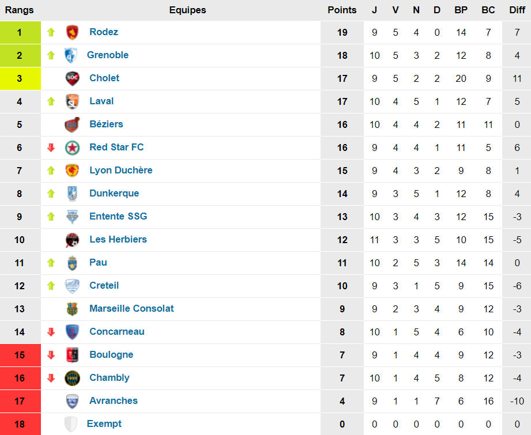The image size is (531, 435).
Task: Click the Rodez club crest icon
Action: coord(72,32)
